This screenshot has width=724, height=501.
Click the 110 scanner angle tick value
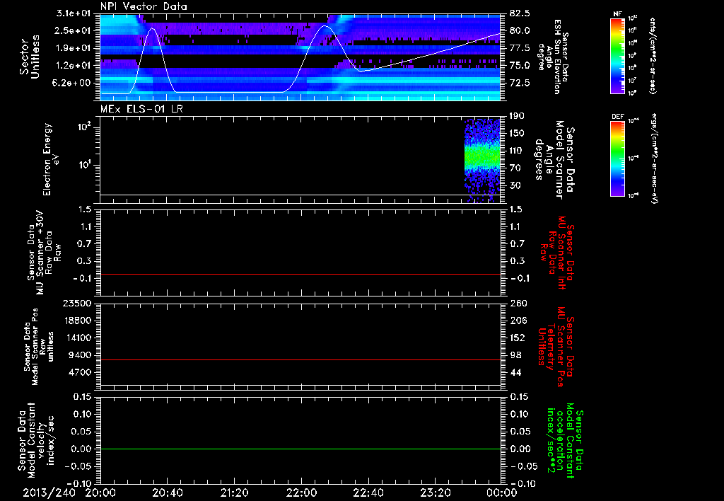517,151
